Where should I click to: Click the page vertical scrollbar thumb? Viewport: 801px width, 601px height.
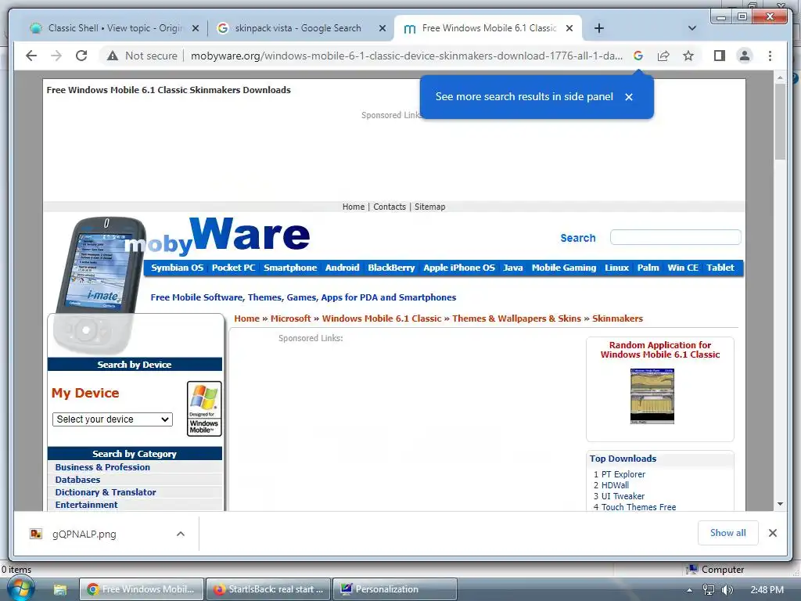(780, 121)
